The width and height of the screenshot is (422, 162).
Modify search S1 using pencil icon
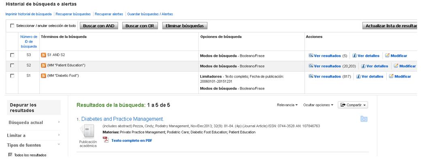click(x=391, y=76)
